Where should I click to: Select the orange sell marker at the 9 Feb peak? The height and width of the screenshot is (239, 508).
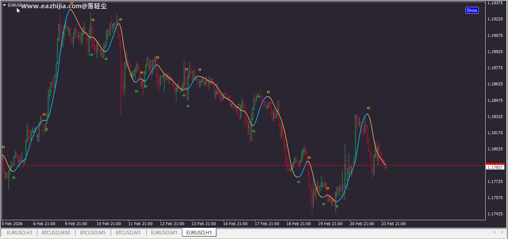72,3
